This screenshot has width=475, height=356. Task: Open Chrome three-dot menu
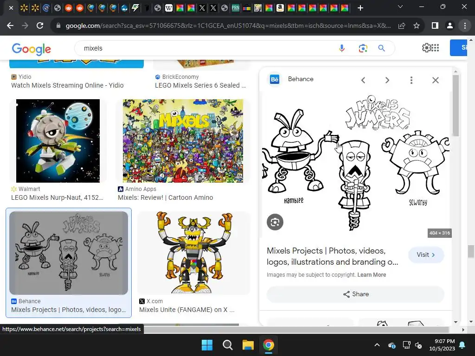pos(465,26)
